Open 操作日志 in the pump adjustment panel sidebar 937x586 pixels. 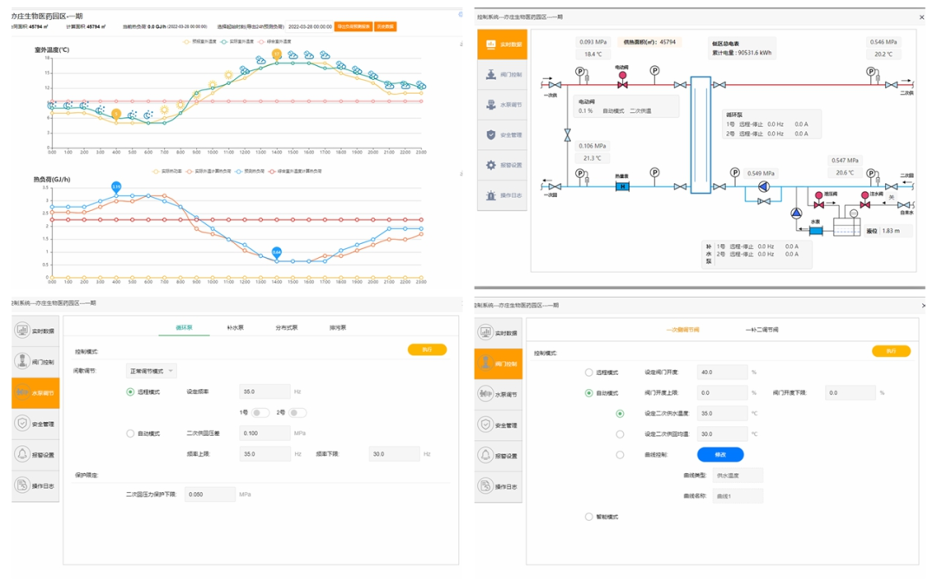point(36,485)
